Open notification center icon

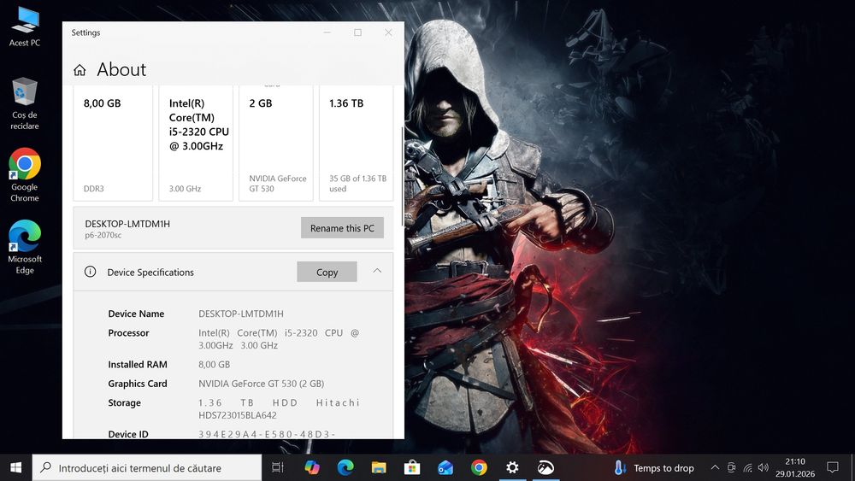pos(832,467)
